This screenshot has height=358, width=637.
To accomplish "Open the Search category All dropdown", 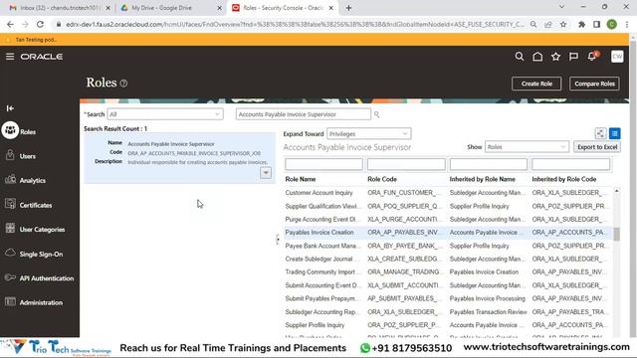I will [x=165, y=114].
